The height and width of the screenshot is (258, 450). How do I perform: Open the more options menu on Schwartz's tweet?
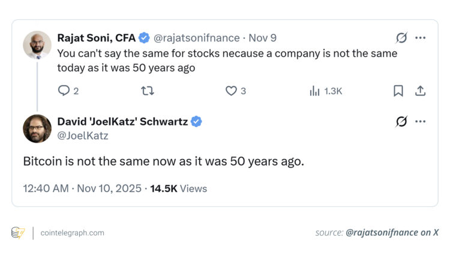click(421, 122)
